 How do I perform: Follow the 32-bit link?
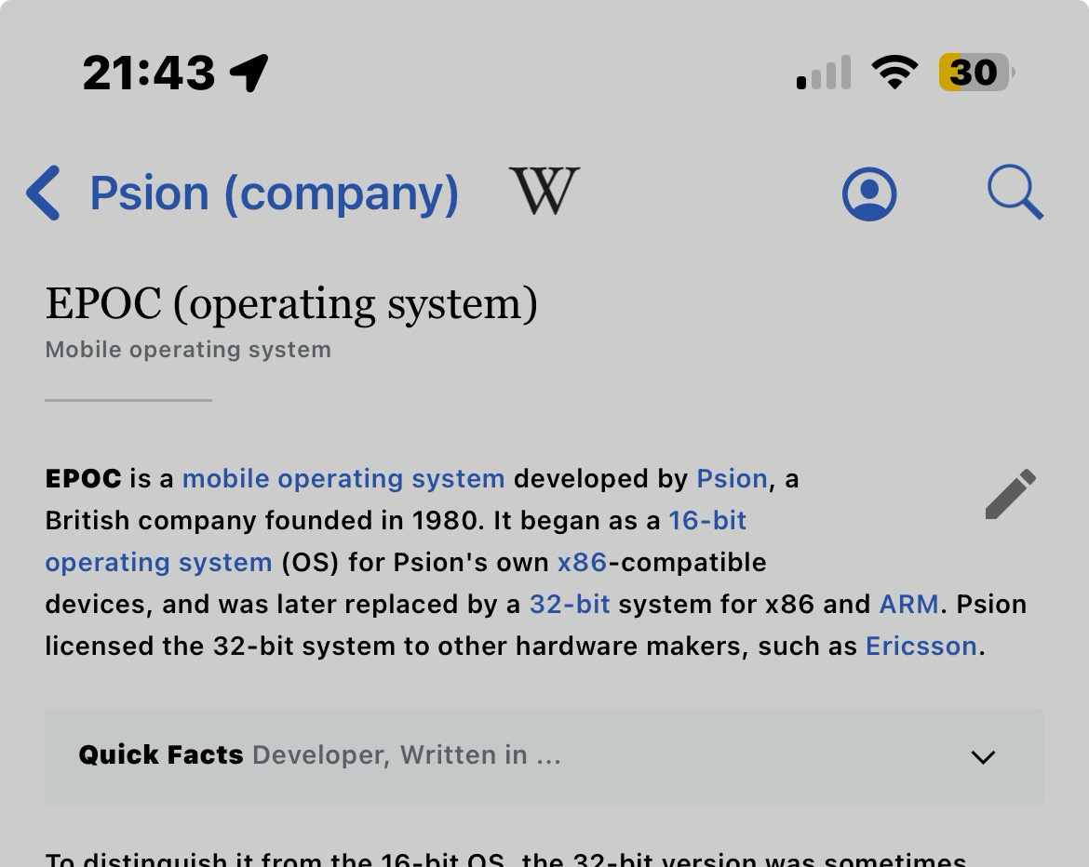570,604
